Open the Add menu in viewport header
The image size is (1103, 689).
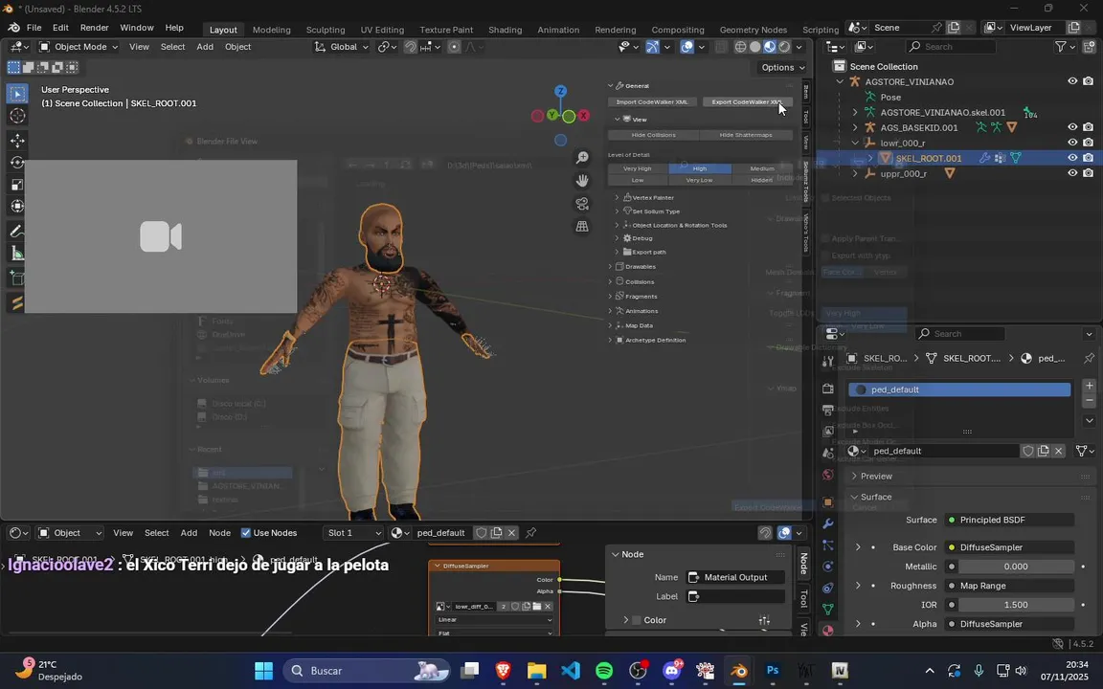[205, 46]
